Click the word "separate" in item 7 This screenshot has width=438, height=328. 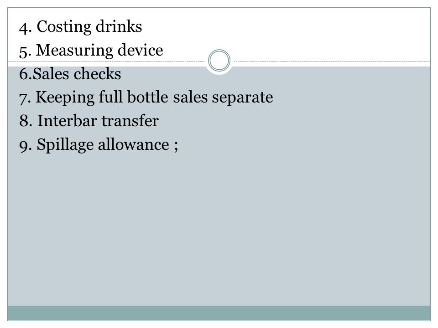click(242, 98)
